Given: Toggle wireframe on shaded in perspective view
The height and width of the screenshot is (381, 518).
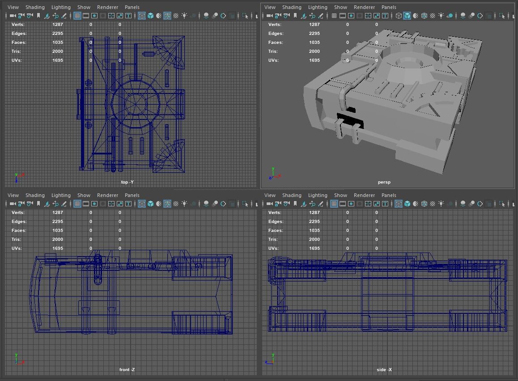Looking at the screenshot, I should pos(425,16).
